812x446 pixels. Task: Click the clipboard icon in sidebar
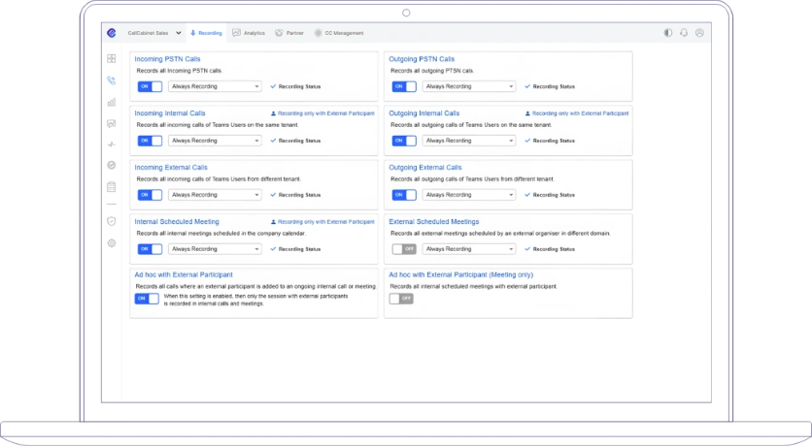click(x=112, y=186)
